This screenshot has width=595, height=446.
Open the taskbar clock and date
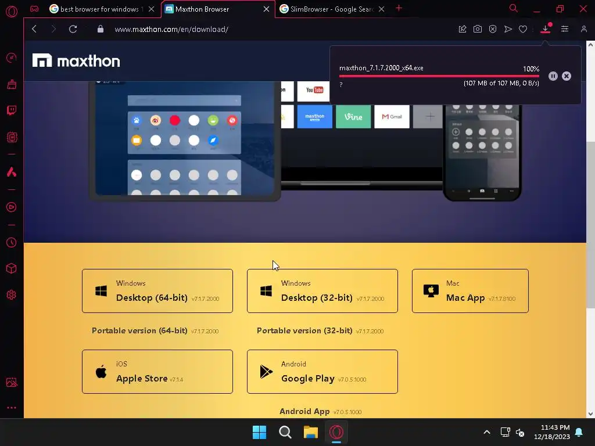tap(552, 432)
